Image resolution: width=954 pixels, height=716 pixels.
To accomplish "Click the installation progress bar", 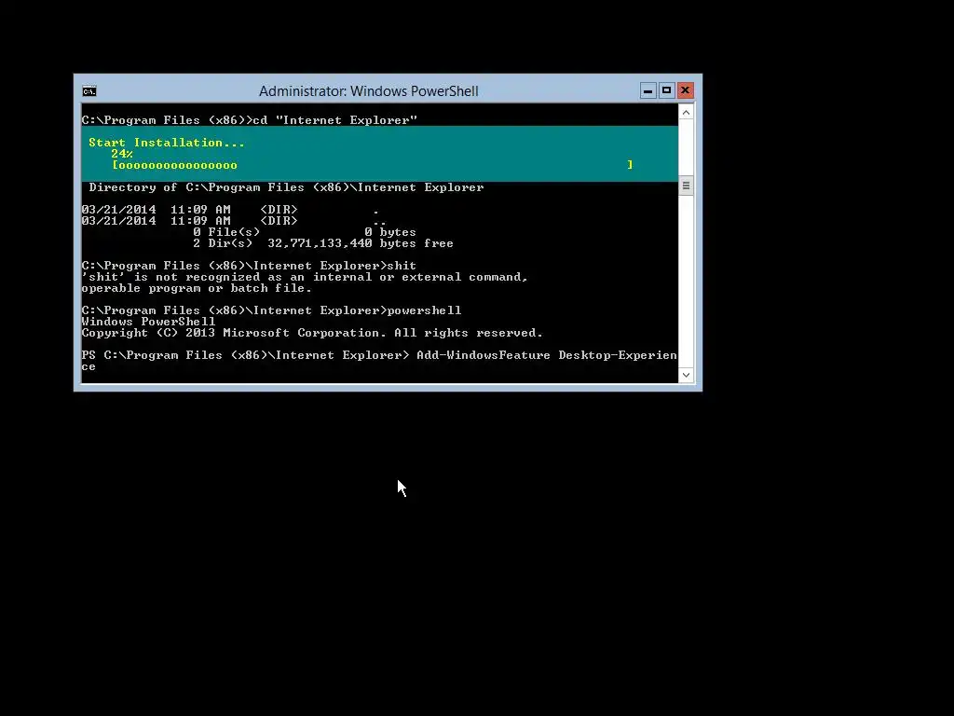I will tap(373, 165).
